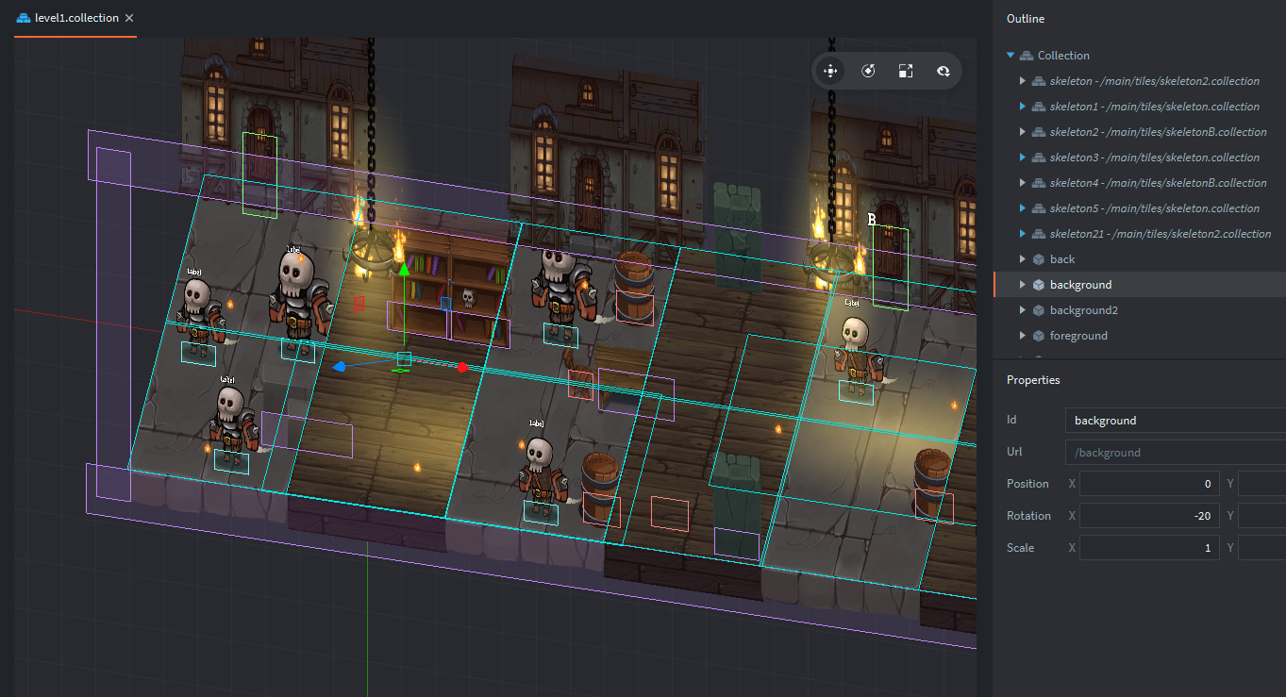Click the skeleton4 collection icon
The height and width of the screenshot is (697, 1286).
pyautogui.click(x=1039, y=183)
